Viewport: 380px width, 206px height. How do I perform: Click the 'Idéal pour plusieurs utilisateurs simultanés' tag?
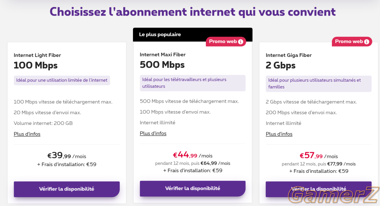[x=319, y=84]
